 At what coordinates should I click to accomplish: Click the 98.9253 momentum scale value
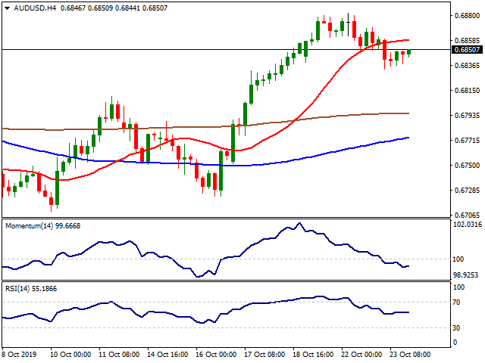(x=465, y=275)
